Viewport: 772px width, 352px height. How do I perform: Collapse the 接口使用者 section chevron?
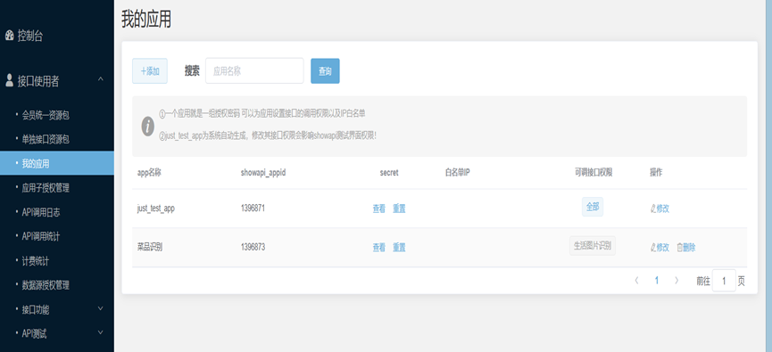pos(101,79)
